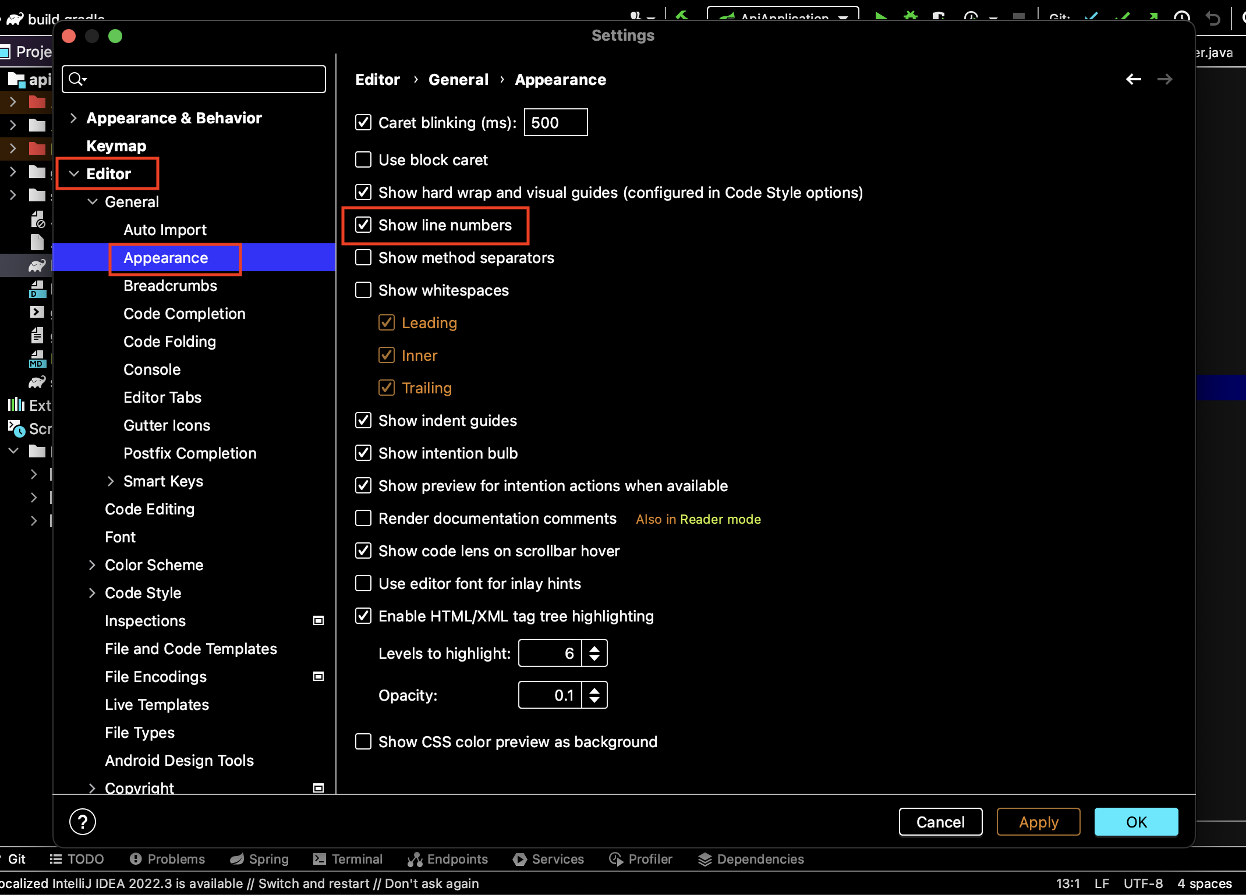Disable the Show line numbers checkbox

click(363, 225)
